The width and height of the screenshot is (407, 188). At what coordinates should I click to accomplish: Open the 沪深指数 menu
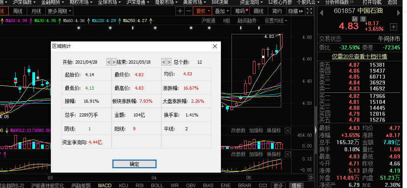coord(24,3)
